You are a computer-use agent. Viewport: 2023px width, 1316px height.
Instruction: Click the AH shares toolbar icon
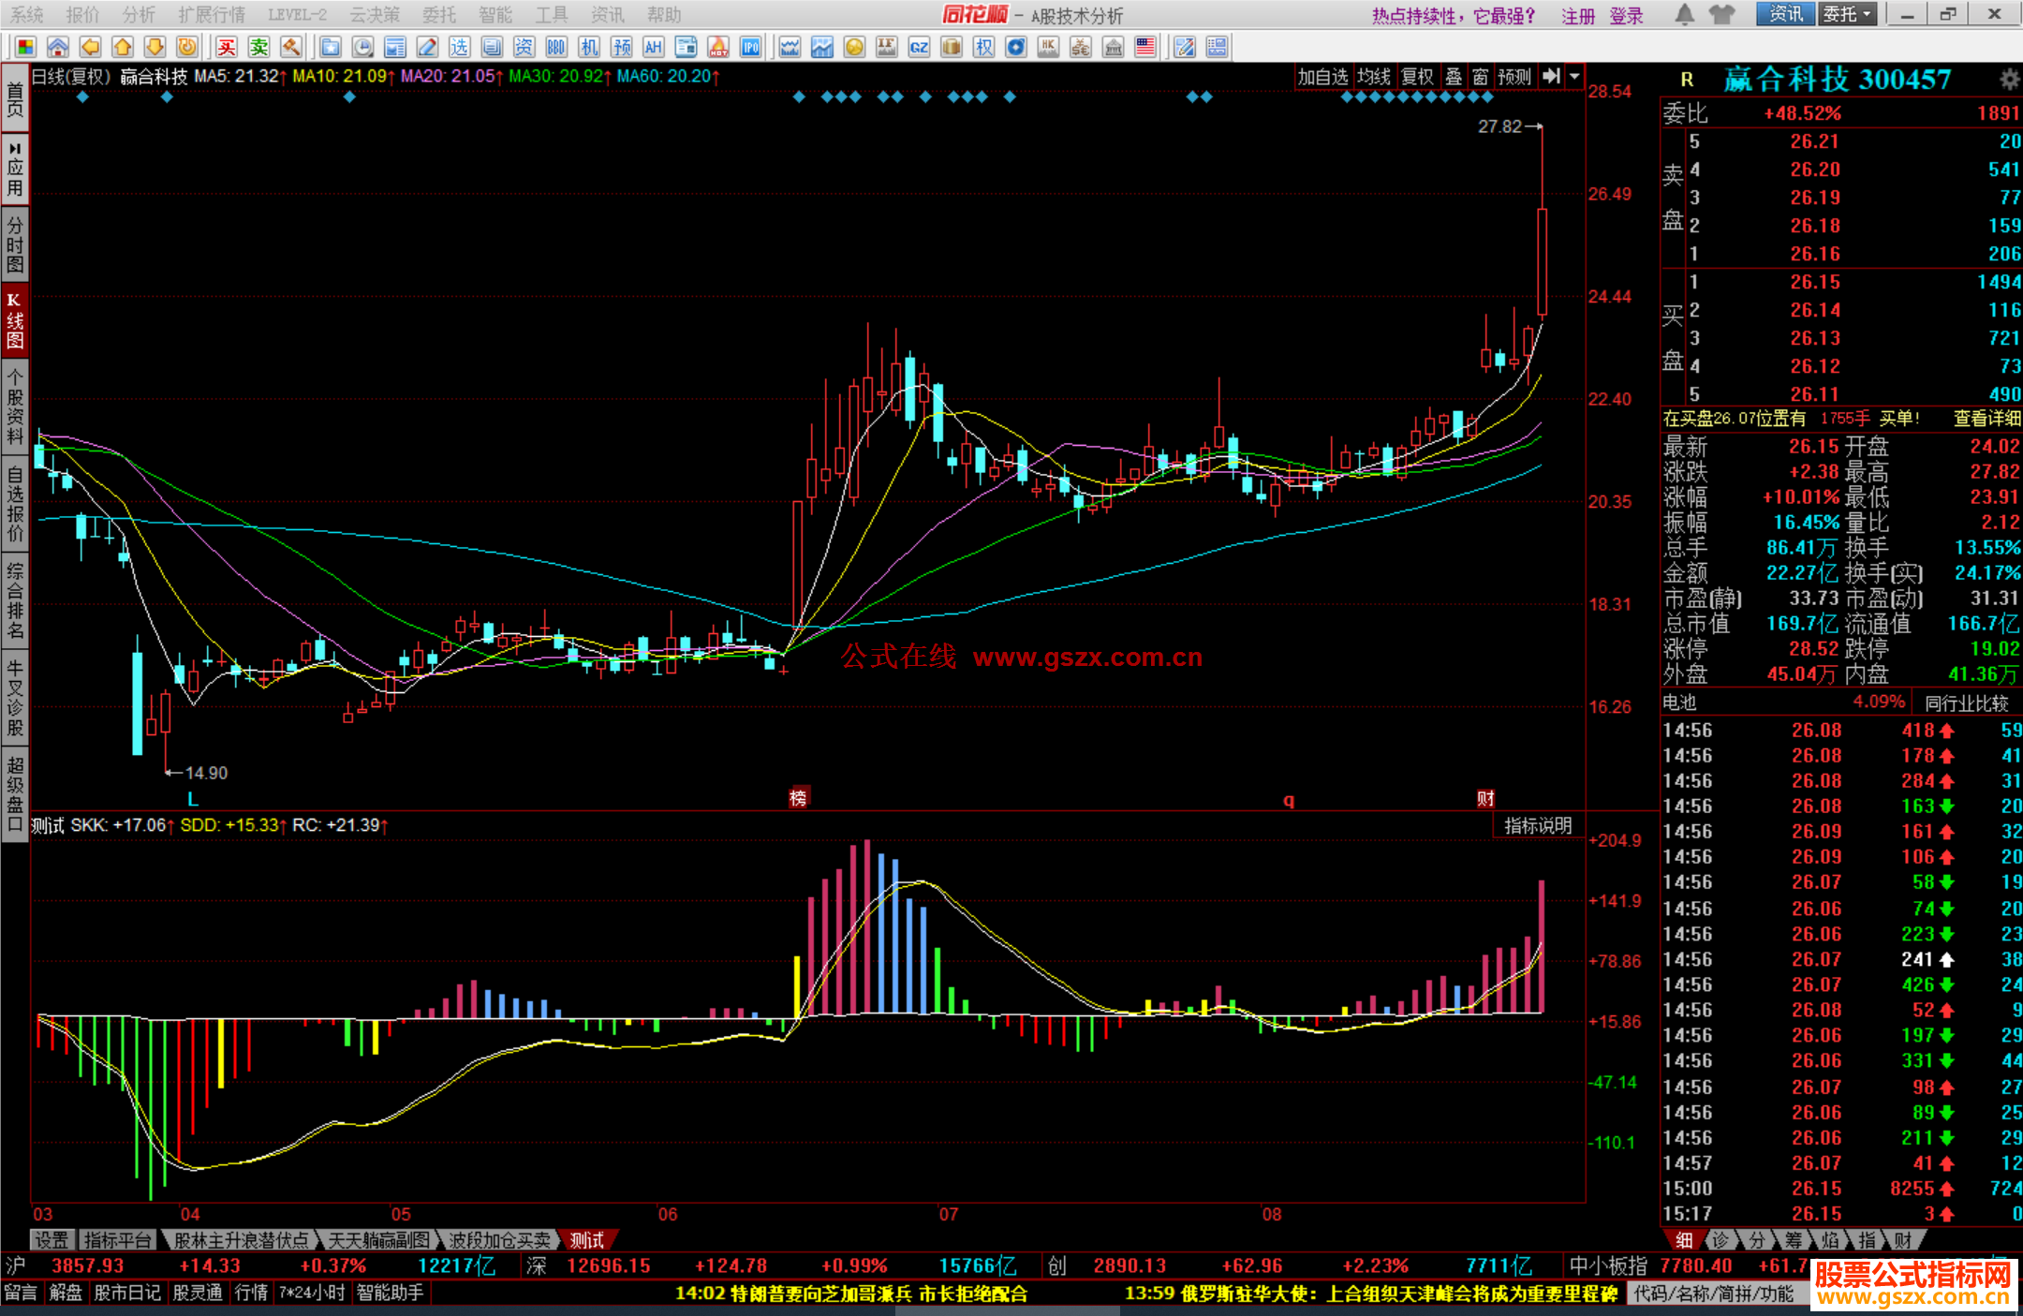(654, 47)
